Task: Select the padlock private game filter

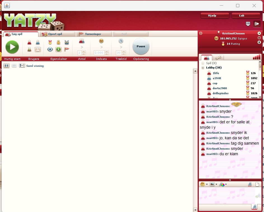Action: (x=59, y=43)
